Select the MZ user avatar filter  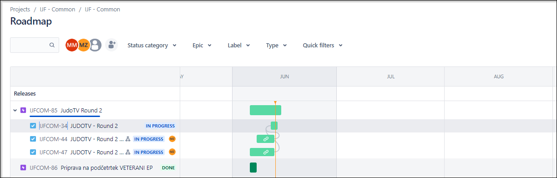[83, 45]
